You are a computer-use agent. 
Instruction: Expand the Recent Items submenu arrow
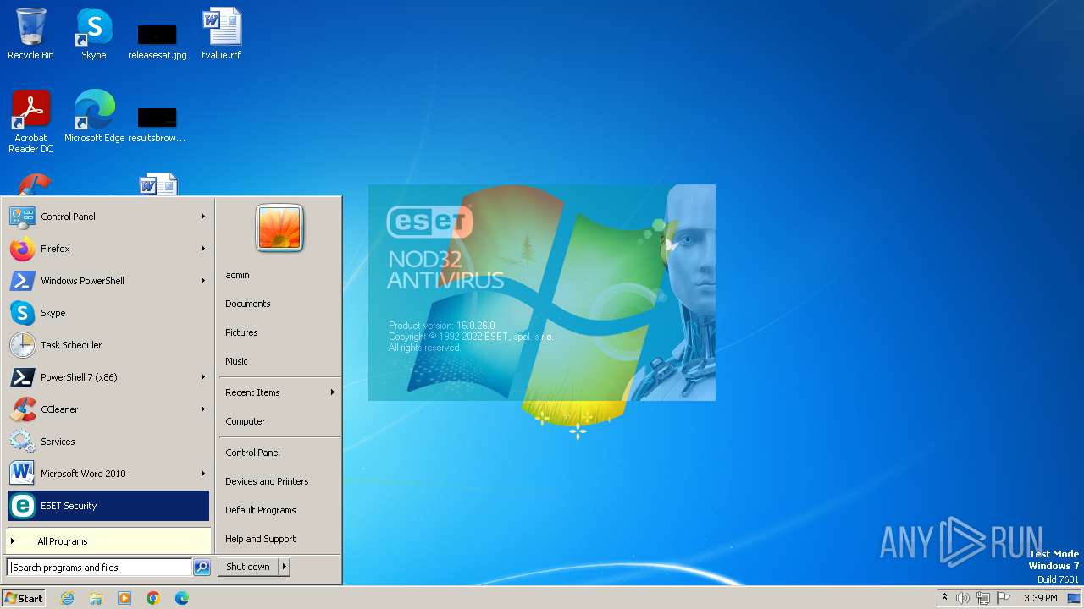(x=333, y=392)
